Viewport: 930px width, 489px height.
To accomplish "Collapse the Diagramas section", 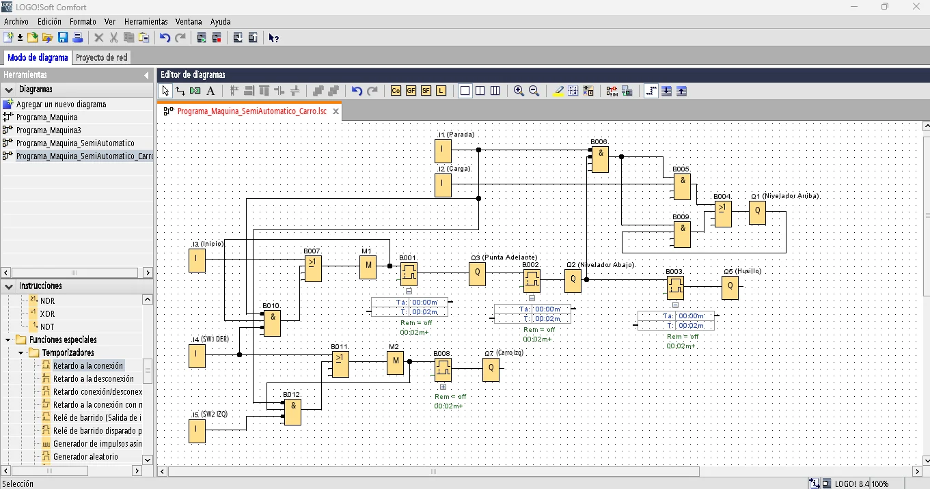I will [x=9, y=89].
